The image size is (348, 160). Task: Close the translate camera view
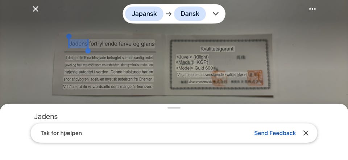tap(36, 9)
